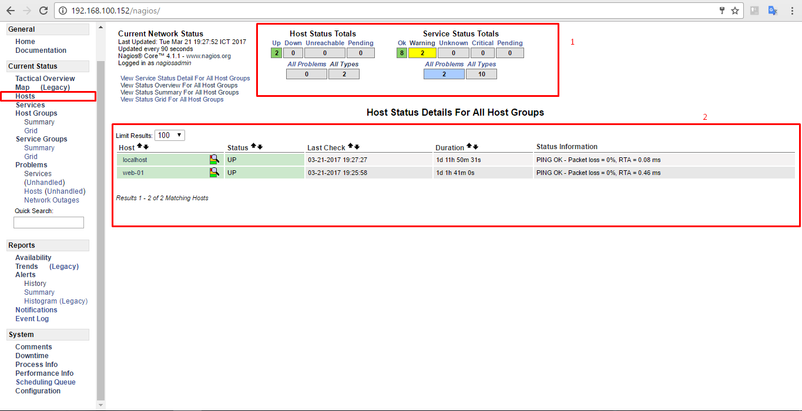The width and height of the screenshot is (802, 411).
Task: View Status Overview For All Host Groups
Action: click(179, 85)
